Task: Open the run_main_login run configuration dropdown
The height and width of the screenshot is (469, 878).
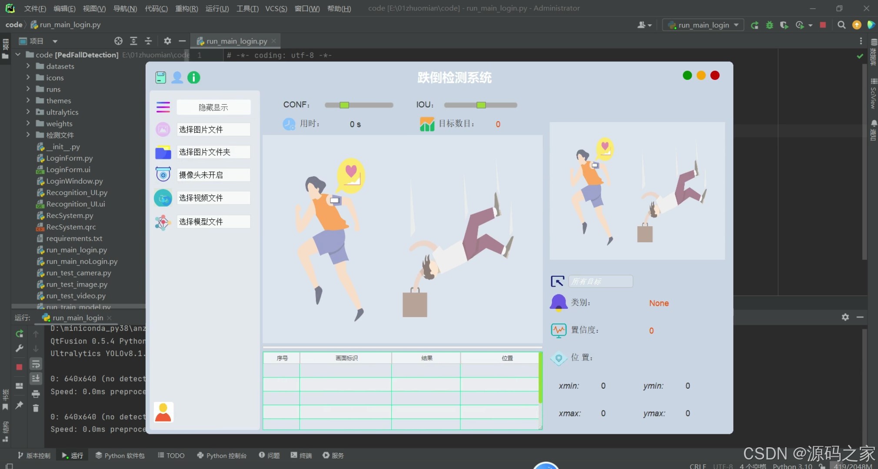Action: tap(703, 25)
